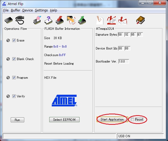The width and height of the screenshot is (168, 141).
Task: Open the USB communication medium icon
Action: [20, 20]
